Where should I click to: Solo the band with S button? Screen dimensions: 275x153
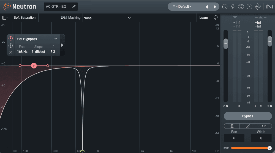[10, 46]
